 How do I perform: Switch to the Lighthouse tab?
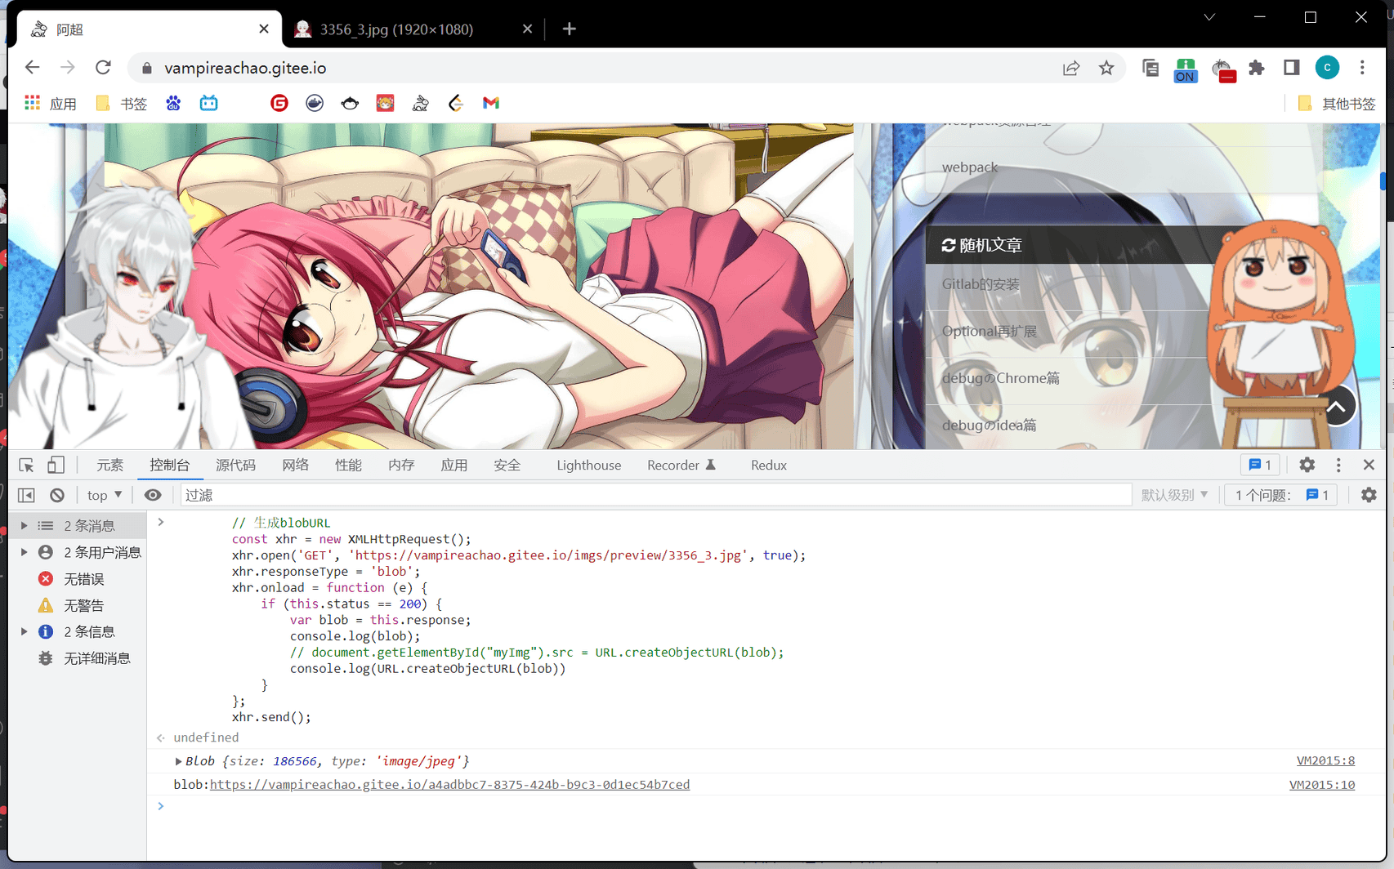(x=588, y=466)
